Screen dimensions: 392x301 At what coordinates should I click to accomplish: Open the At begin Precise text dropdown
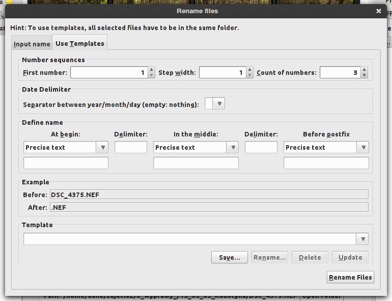103,147
